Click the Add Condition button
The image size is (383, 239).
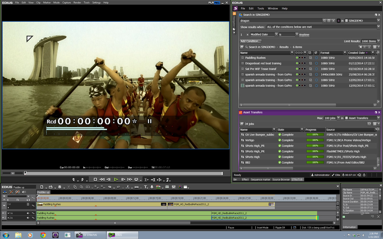click(251, 41)
